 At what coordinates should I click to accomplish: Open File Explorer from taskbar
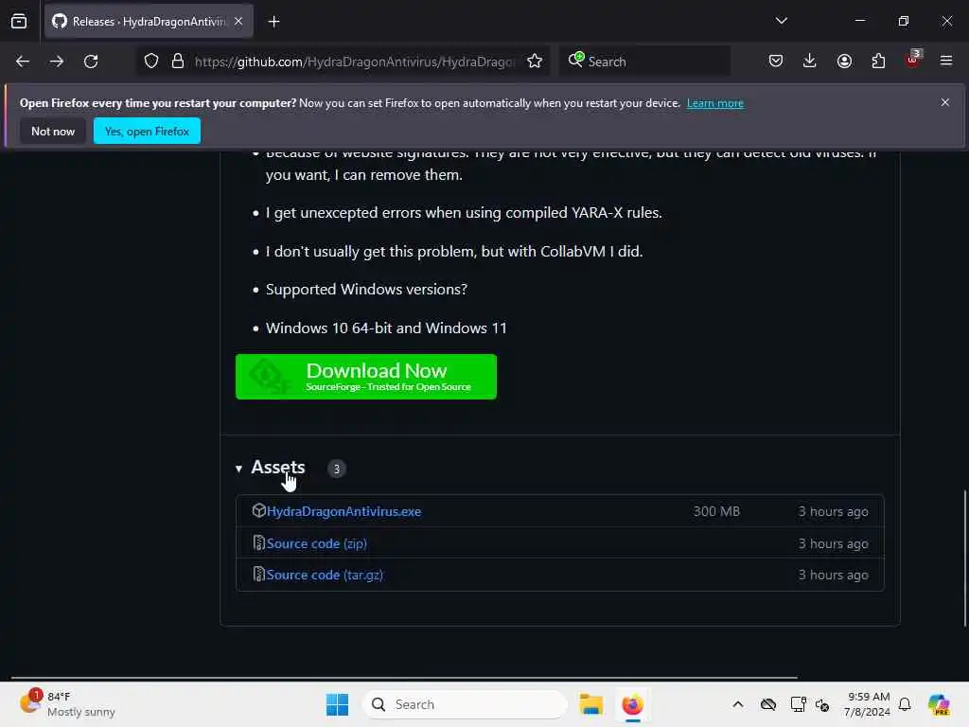[590, 704]
